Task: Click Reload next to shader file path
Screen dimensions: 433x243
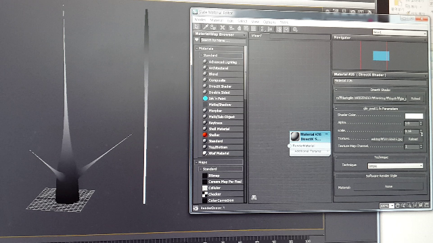Action: (415, 99)
